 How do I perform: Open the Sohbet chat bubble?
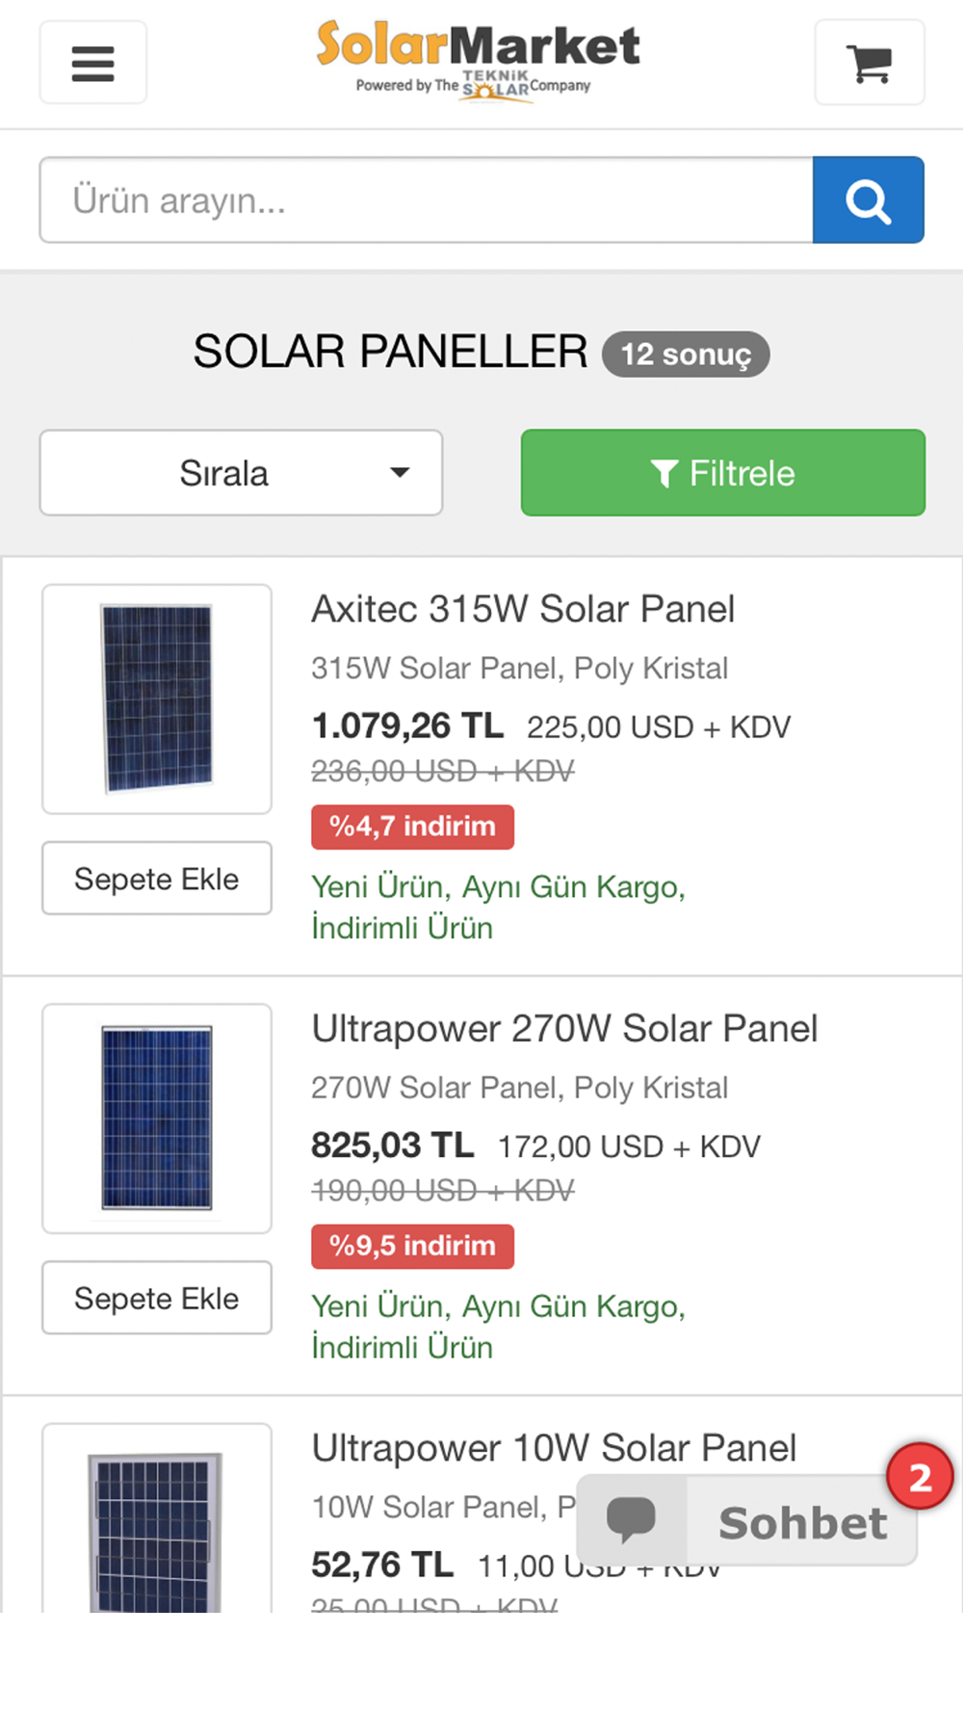tap(747, 1521)
